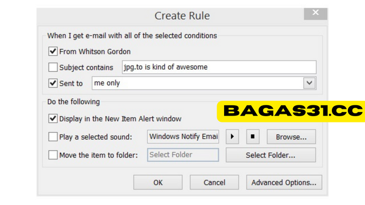Click the 'From Whitson Gordon' label text
This screenshot has width=365, height=205.
pyautogui.click(x=95, y=51)
